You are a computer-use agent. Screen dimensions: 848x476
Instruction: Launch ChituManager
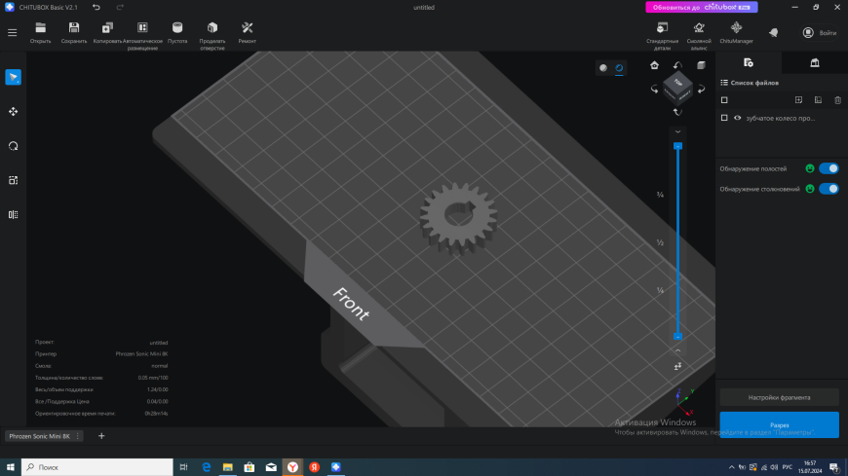(736, 32)
